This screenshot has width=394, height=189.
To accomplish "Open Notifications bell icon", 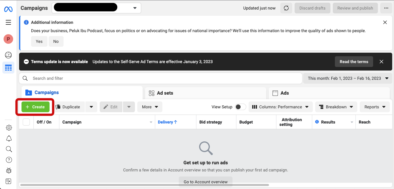I will click(9, 138).
